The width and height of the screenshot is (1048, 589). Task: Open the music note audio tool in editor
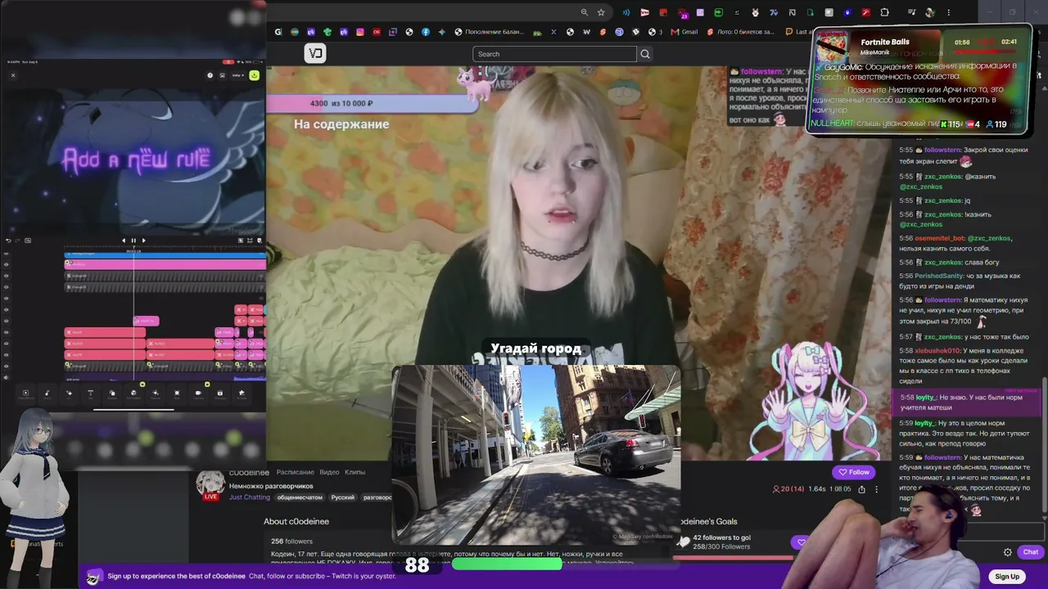pos(47,393)
